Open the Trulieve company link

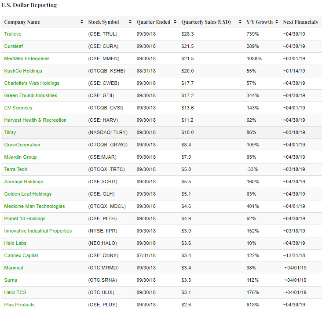click(13, 34)
